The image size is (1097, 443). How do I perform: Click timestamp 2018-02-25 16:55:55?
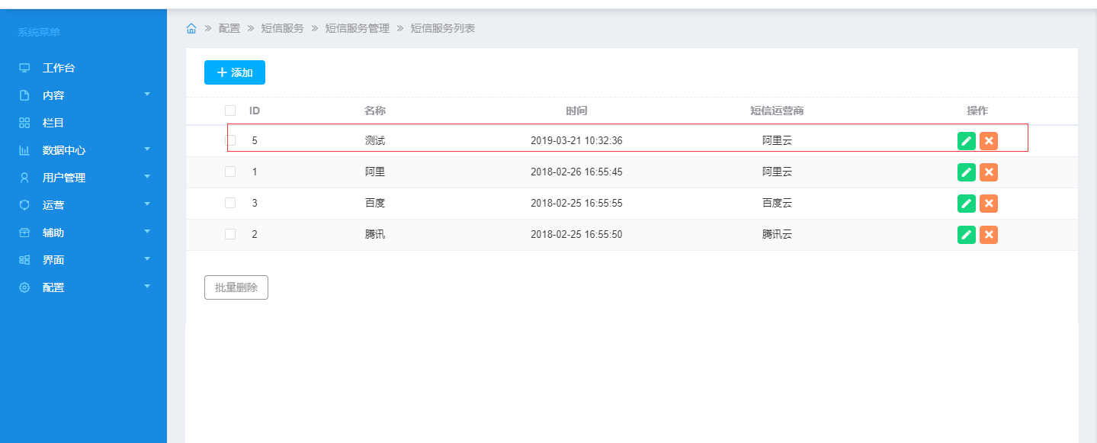click(576, 204)
